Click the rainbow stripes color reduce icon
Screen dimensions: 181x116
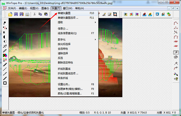click(5, 60)
